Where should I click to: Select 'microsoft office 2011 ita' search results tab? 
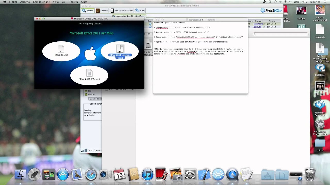[129, 16]
